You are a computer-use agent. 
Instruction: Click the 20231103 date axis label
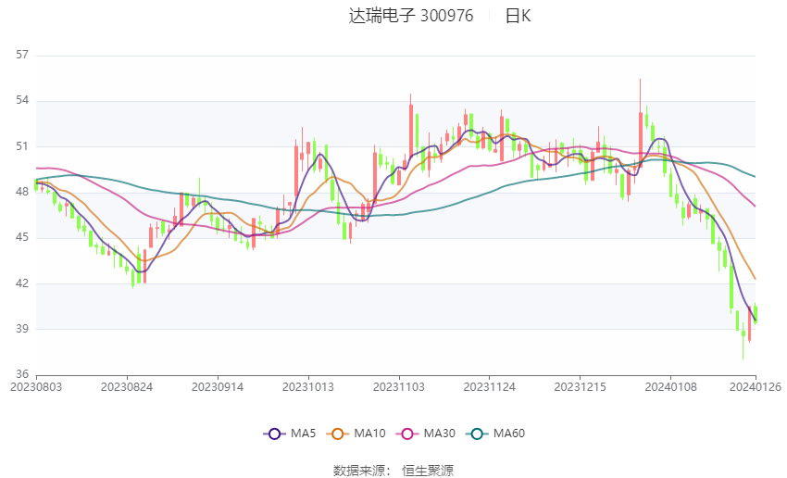pyautogui.click(x=399, y=387)
